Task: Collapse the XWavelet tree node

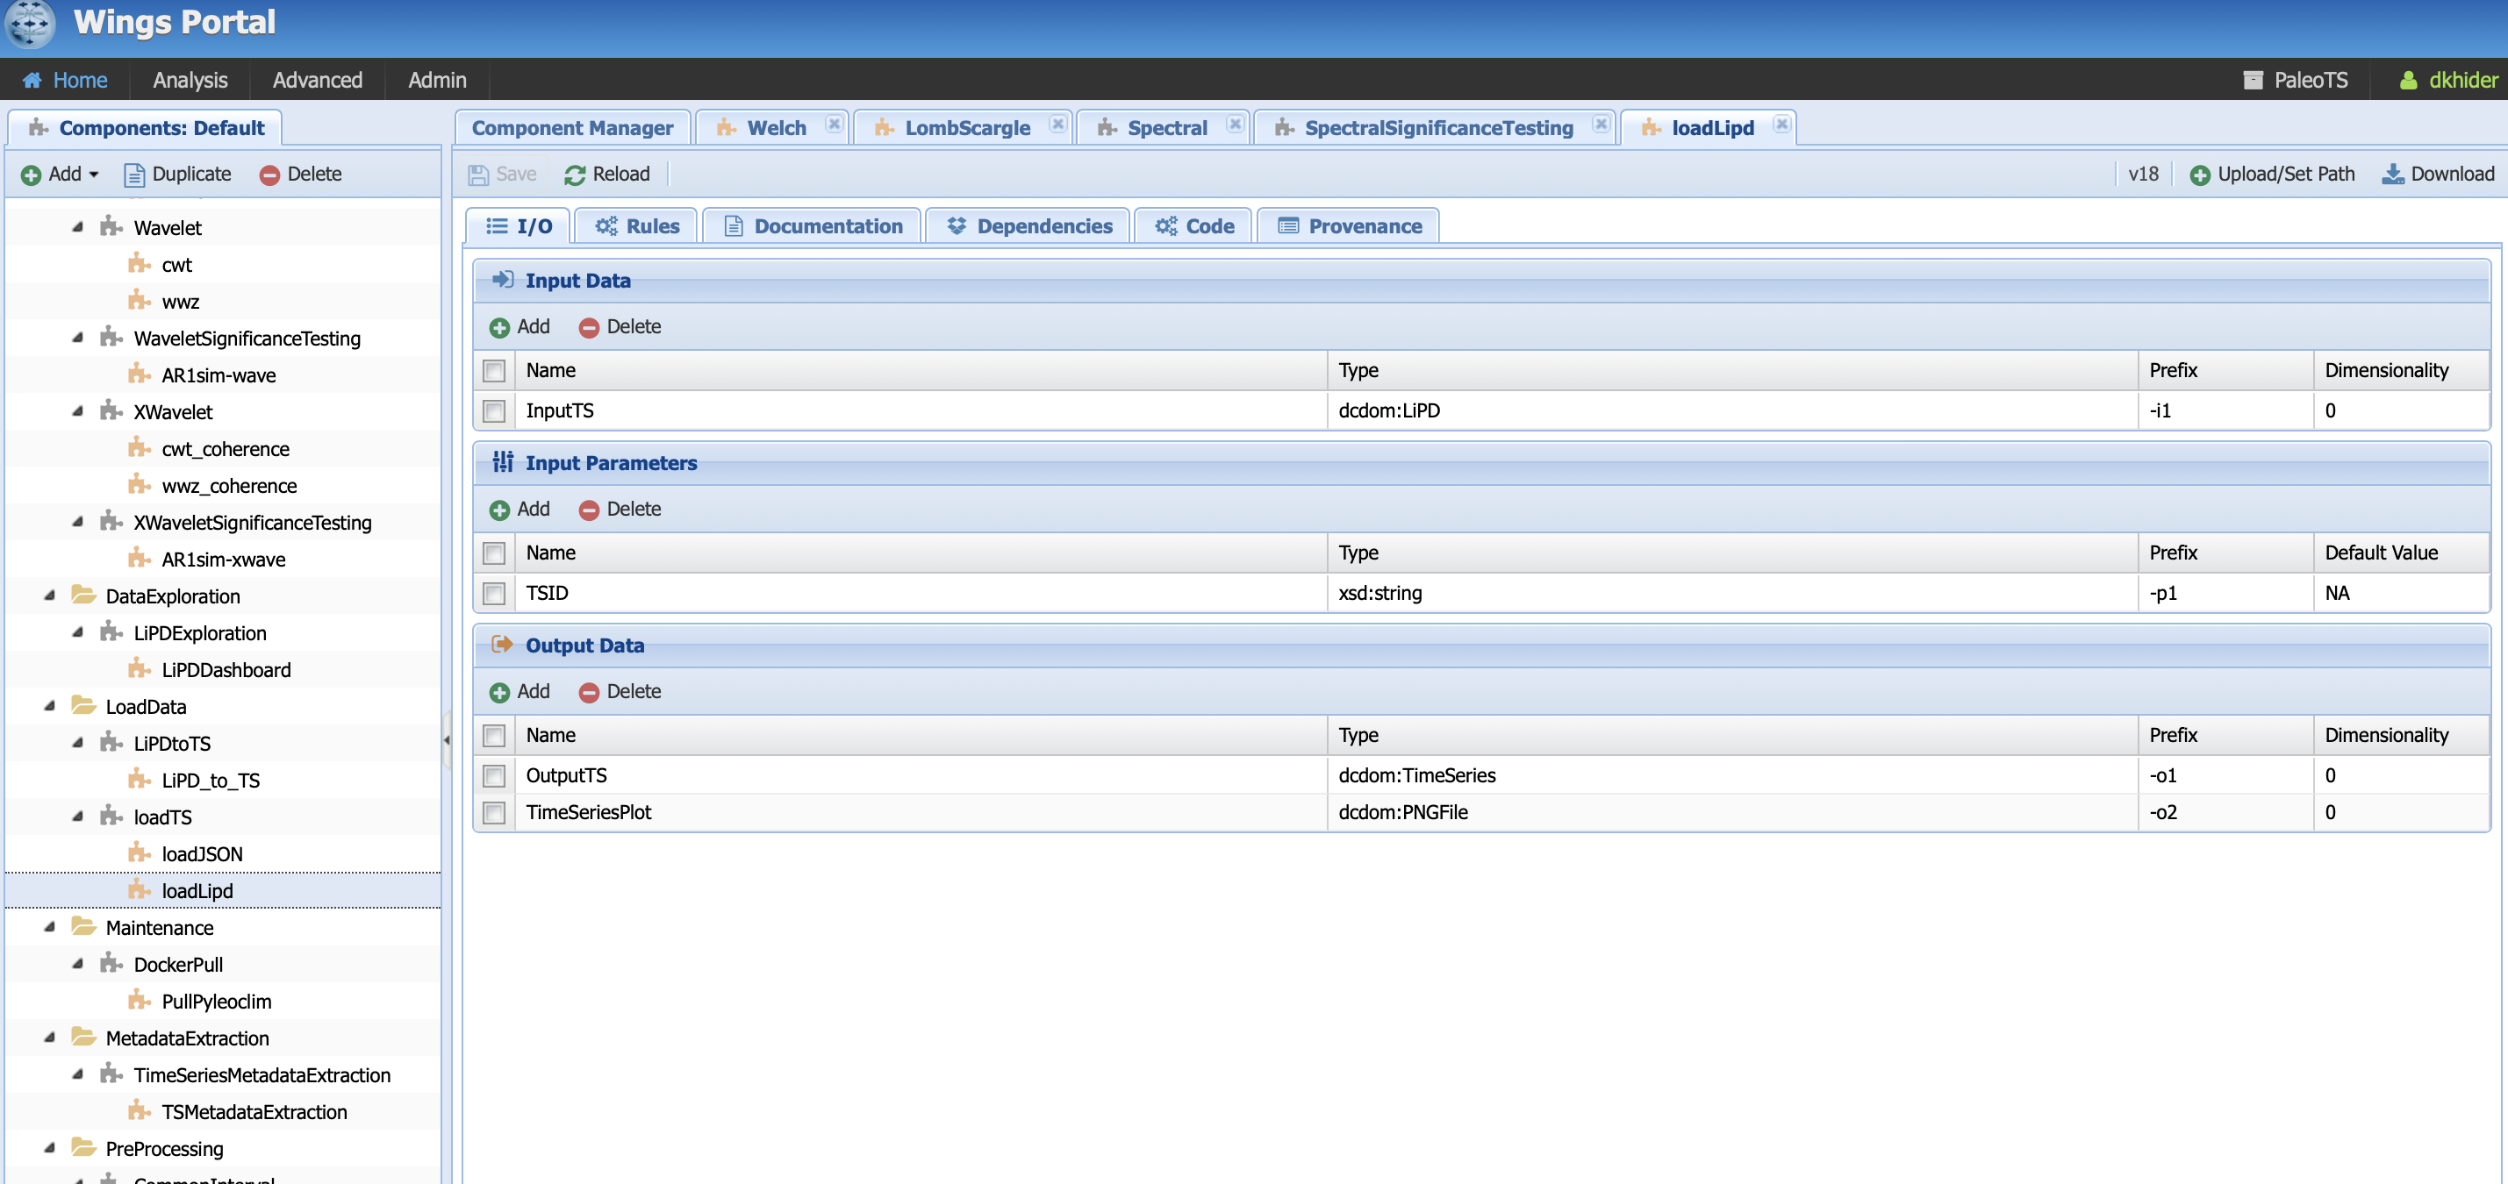Action: pyautogui.click(x=78, y=410)
